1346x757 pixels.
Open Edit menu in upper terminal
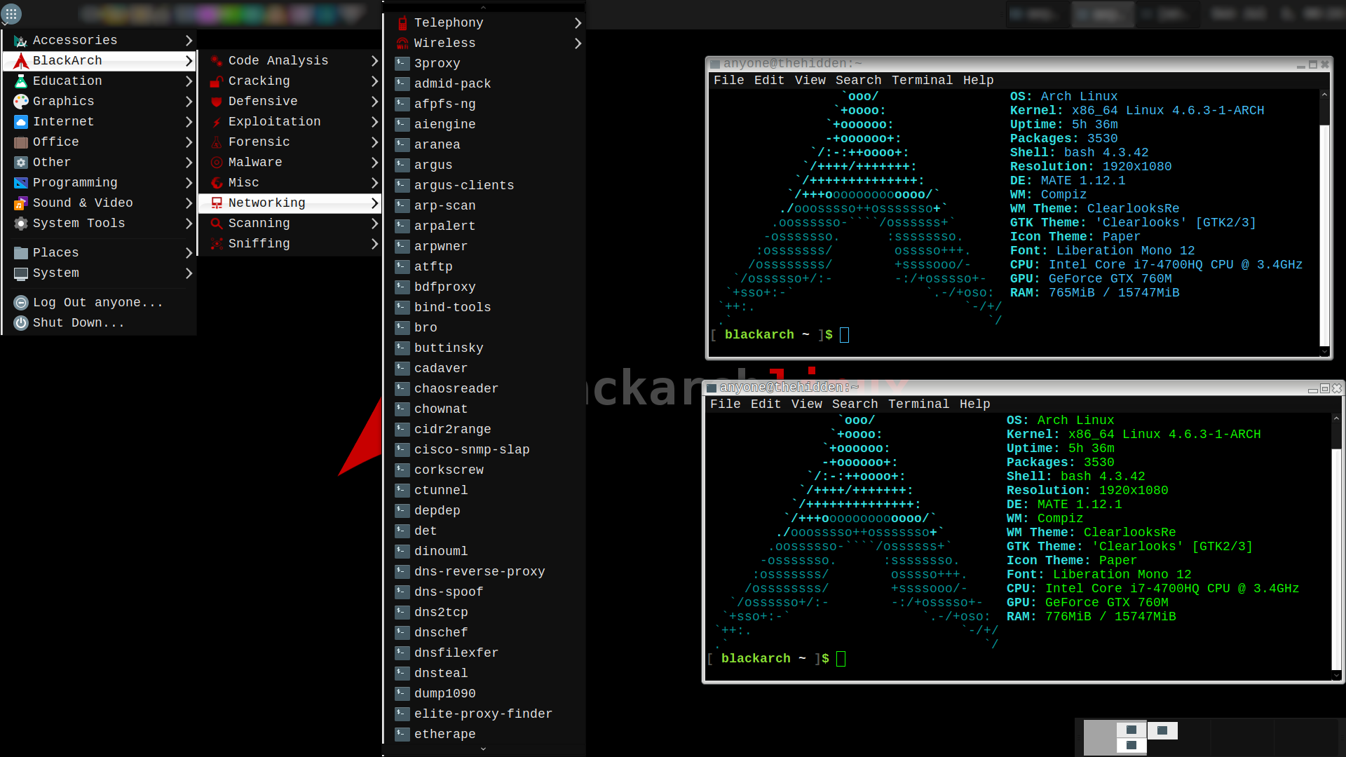pyautogui.click(x=769, y=81)
